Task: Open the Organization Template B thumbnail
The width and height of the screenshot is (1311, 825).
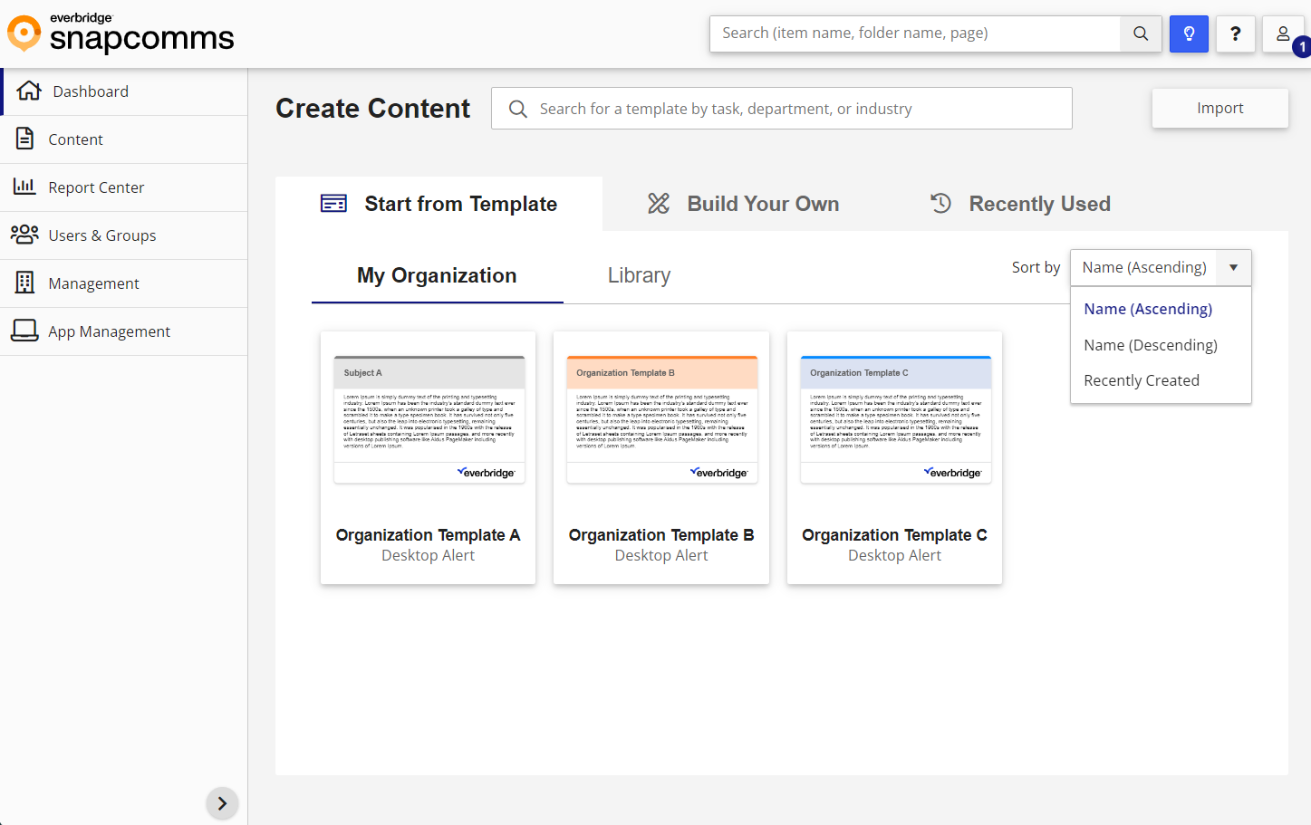Action: (662, 419)
